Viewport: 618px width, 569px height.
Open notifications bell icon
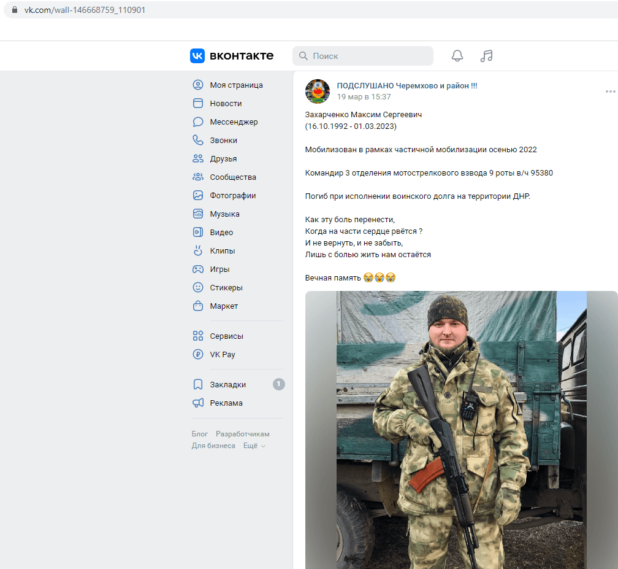pyautogui.click(x=457, y=56)
